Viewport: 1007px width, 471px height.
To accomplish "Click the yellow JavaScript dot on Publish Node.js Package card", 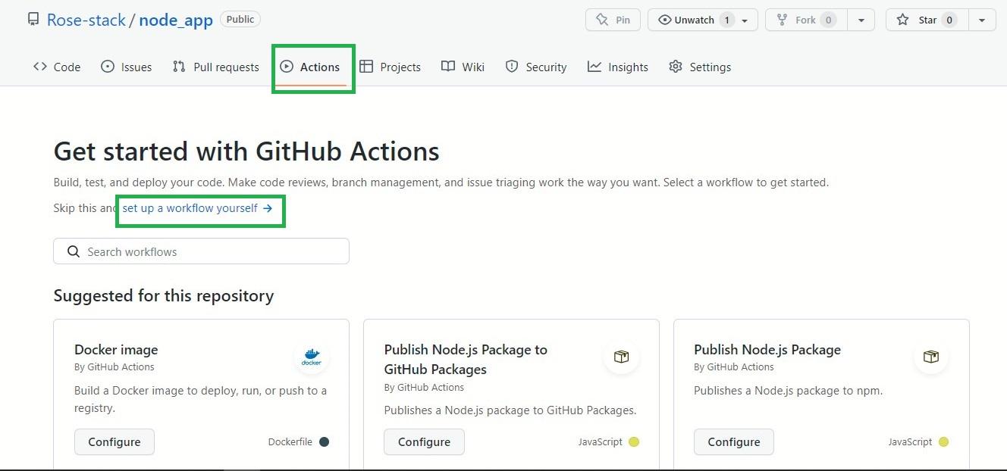I will (x=943, y=442).
